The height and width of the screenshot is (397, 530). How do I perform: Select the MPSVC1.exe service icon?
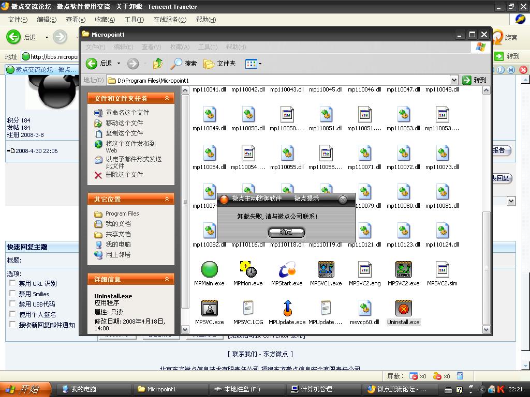click(326, 269)
